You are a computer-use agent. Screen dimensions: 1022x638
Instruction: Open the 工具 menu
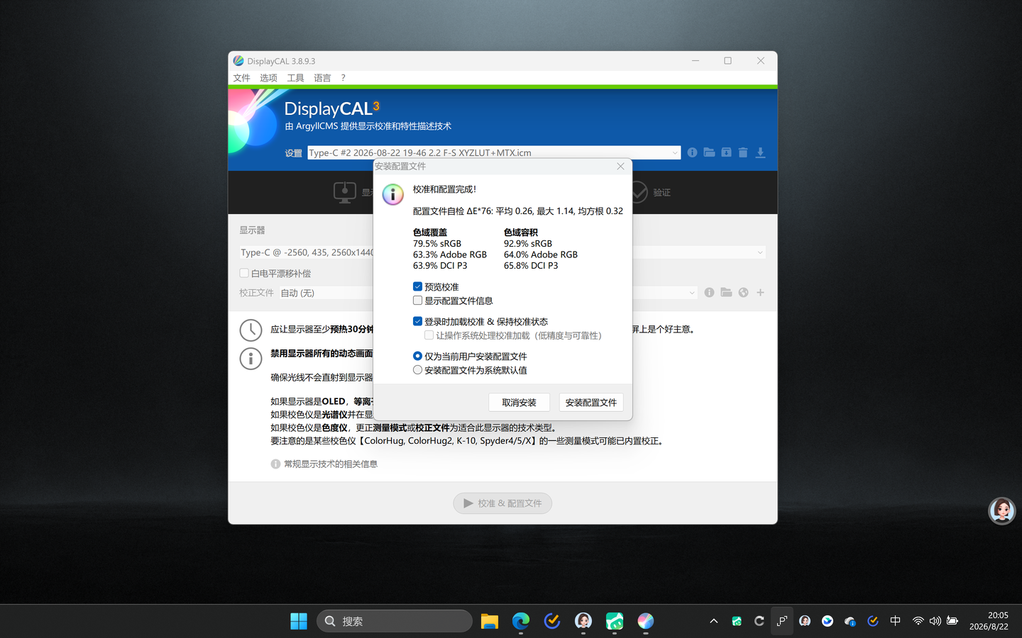tap(295, 78)
